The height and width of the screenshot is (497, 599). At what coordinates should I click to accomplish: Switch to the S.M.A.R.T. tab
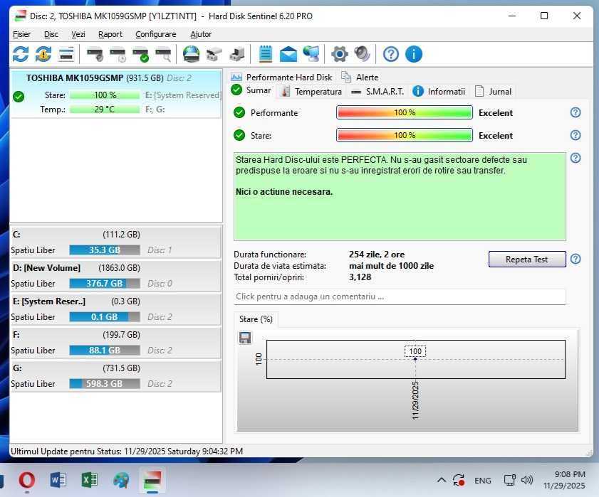pyautogui.click(x=377, y=92)
